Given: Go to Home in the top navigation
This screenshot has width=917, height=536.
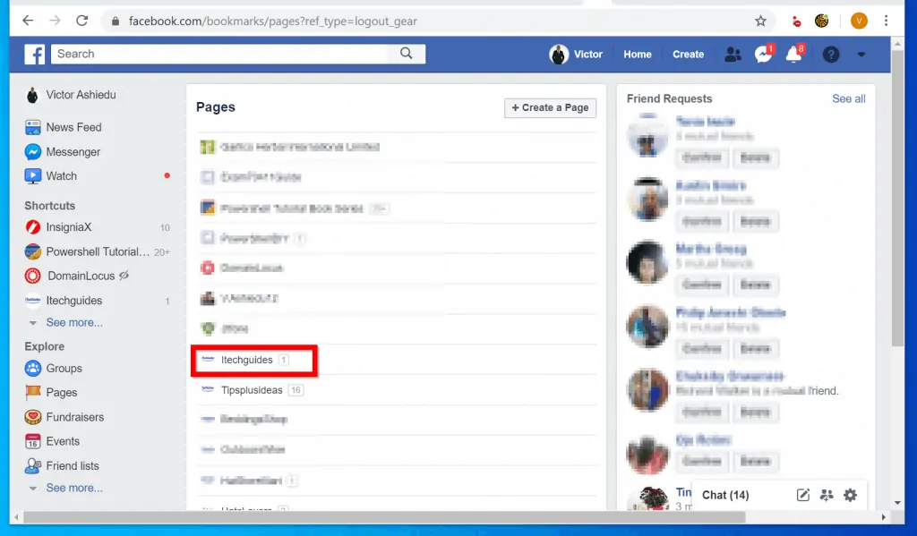Looking at the screenshot, I should point(637,54).
